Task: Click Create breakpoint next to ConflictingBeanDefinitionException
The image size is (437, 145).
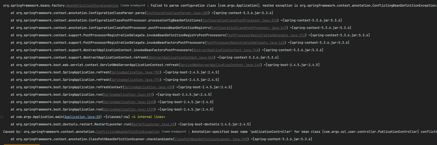Action: coord(174,131)
